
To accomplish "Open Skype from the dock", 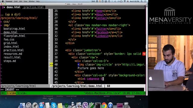I will point(54,105).
